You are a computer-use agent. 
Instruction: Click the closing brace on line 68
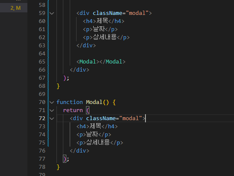pyautogui.click(x=58, y=86)
